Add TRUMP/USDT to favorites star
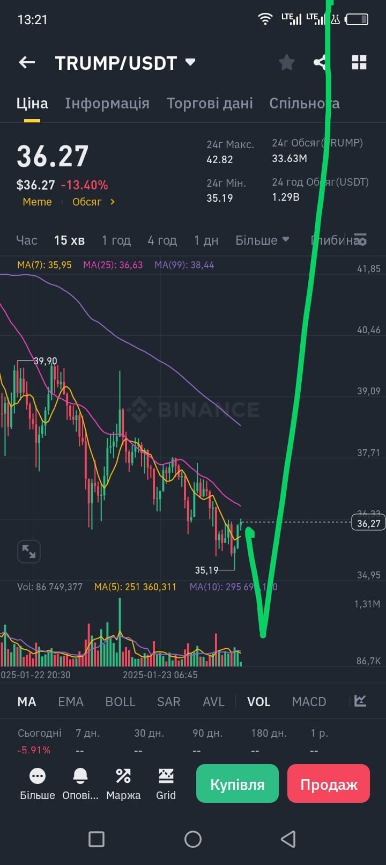 click(287, 63)
